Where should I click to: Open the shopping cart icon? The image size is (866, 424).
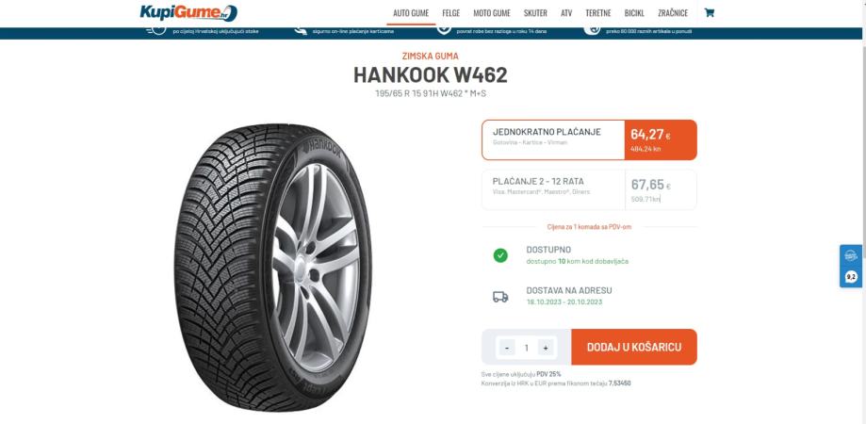tap(710, 12)
